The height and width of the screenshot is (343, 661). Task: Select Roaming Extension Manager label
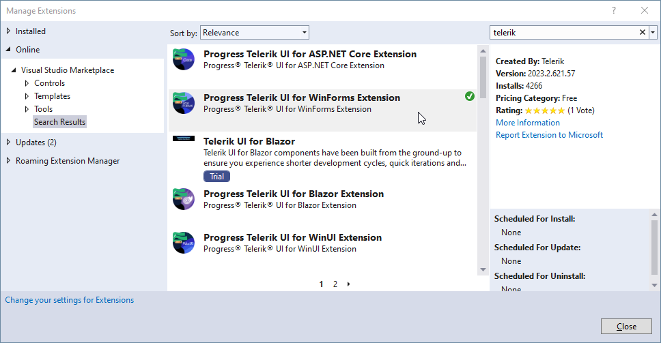coord(68,161)
